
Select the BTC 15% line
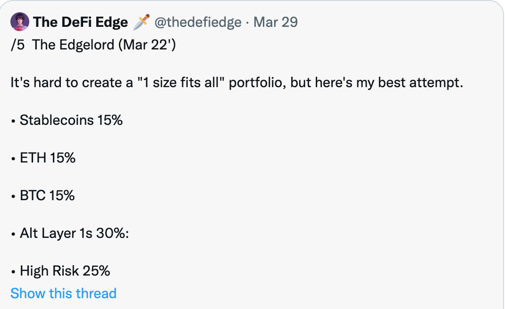point(43,195)
